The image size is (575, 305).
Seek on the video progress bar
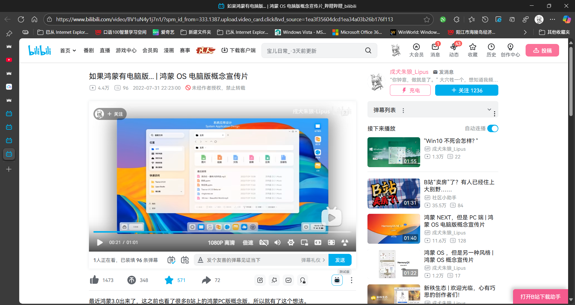click(x=222, y=232)
